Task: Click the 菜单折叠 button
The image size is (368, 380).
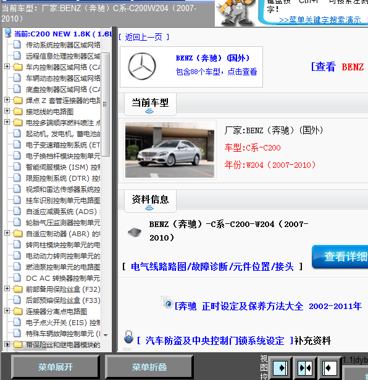Action: 149,367
